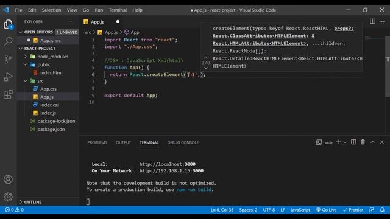390x219 pixels.
Task: Show previous signature in parameter hint
Action: click(206, 58)
